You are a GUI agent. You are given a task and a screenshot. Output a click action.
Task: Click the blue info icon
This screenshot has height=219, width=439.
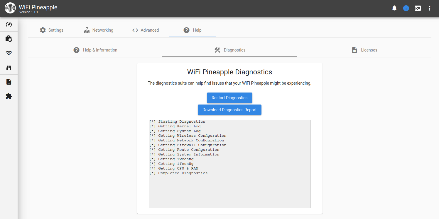pos(406,8)
